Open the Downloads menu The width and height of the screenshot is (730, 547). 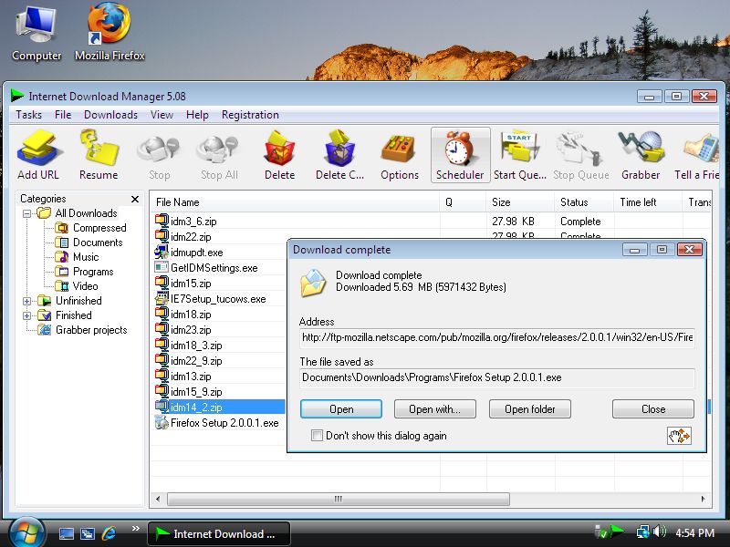pos(110,115)
